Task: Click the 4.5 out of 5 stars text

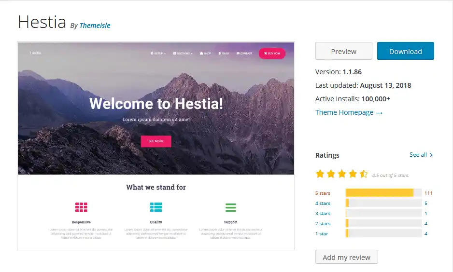Action: (x=390, y=175)
